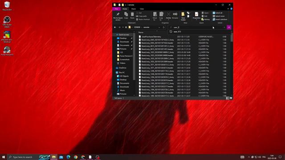The image size is (285, 160).
Task: Refresh the remote folder view
Action: [x=163, y=27]
